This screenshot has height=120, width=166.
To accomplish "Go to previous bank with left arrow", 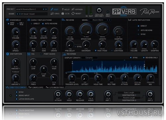I will click(x=17, y=14).
